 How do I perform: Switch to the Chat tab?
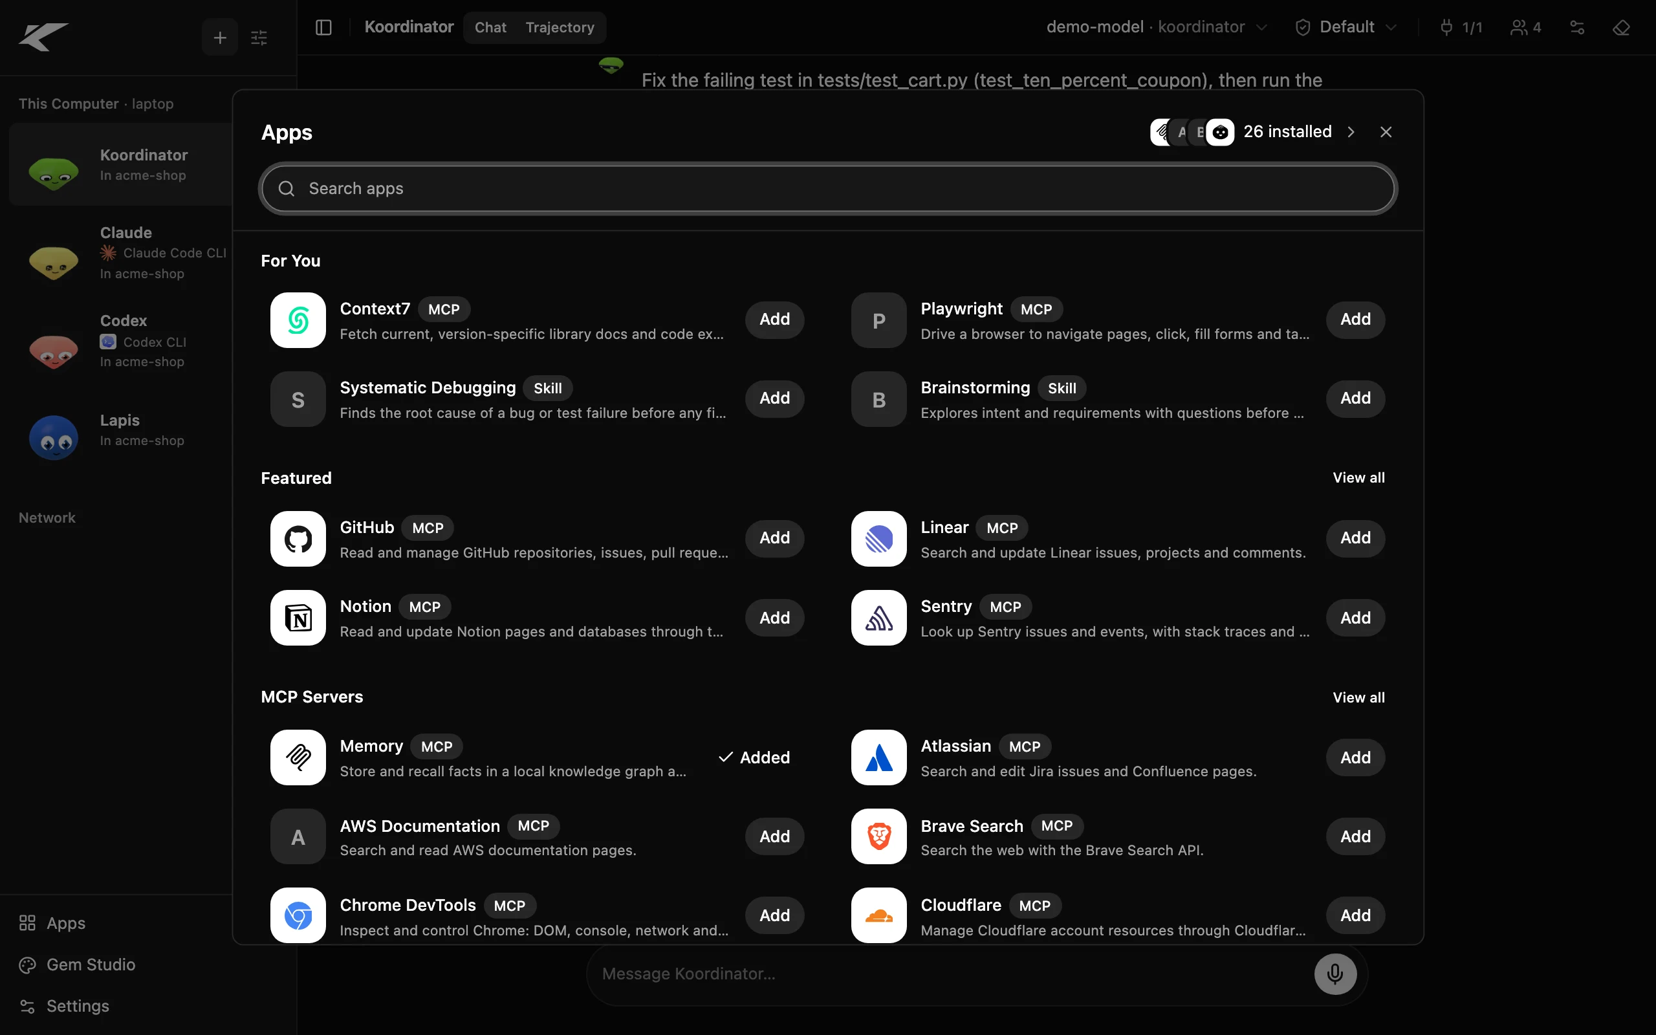click(490, 27)
